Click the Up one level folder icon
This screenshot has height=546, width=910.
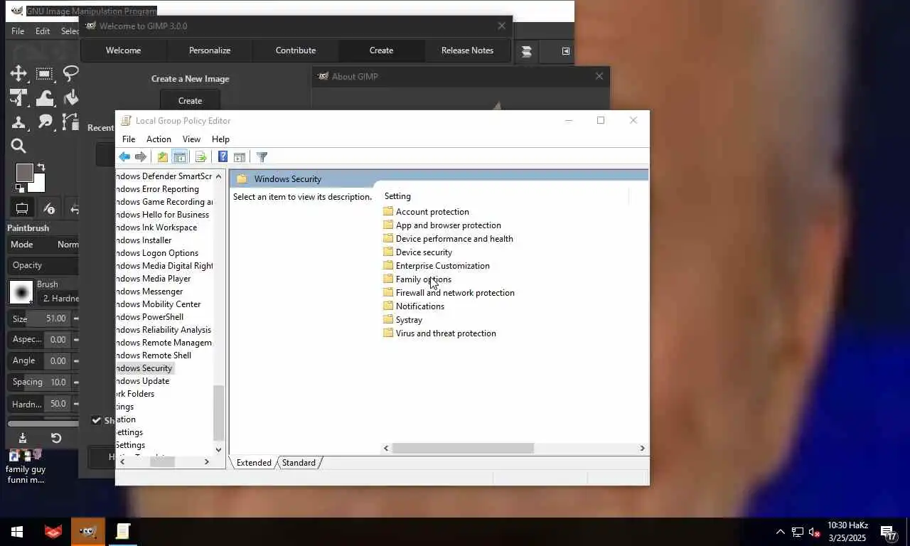[163, 157]
